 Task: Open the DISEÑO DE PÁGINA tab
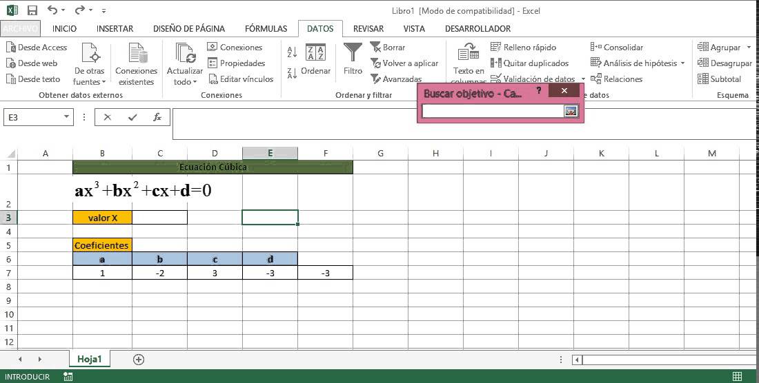(189, 28)
